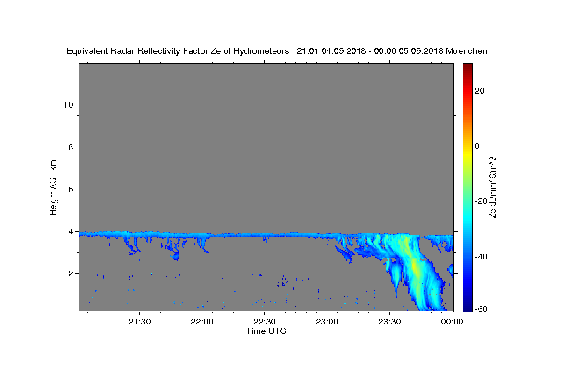Click the dark blue bottom of colorbar
The image size is (561, 374).
click(467, 308)
